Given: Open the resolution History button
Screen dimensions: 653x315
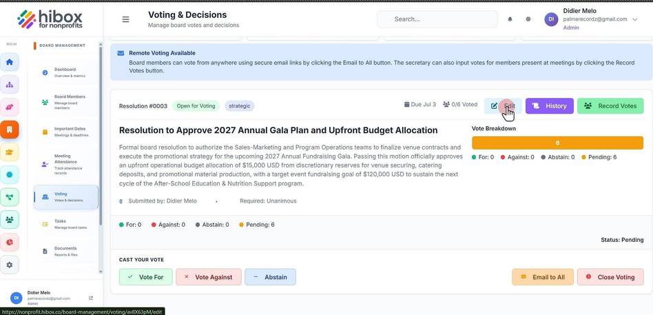Looking at the screenshot, I should (x=549, y=106).
